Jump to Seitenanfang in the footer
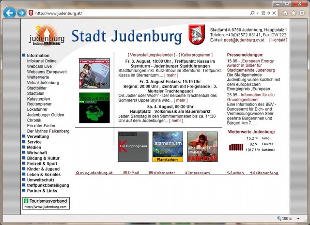Viewport: 310px width, 225px height. 264,173
